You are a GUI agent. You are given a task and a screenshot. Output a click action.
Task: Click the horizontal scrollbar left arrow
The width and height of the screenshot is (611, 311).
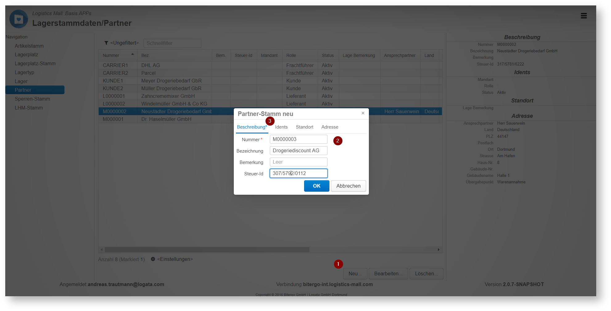[102, 250]
